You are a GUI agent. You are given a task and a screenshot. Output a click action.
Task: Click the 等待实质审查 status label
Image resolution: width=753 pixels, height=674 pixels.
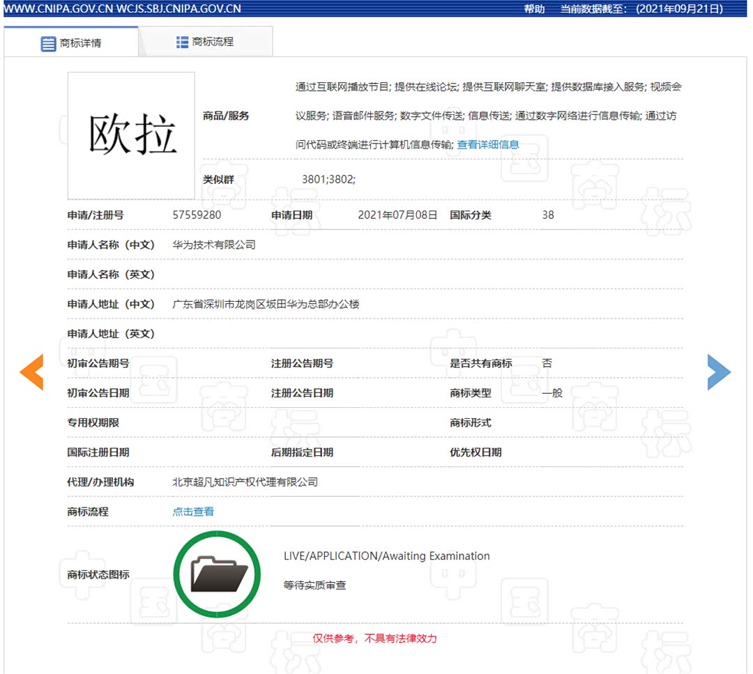[x=314, y=585]
